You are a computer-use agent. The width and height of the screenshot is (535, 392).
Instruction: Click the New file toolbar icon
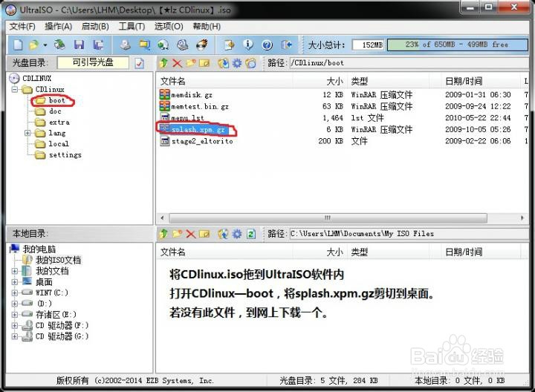click(18, 45)
